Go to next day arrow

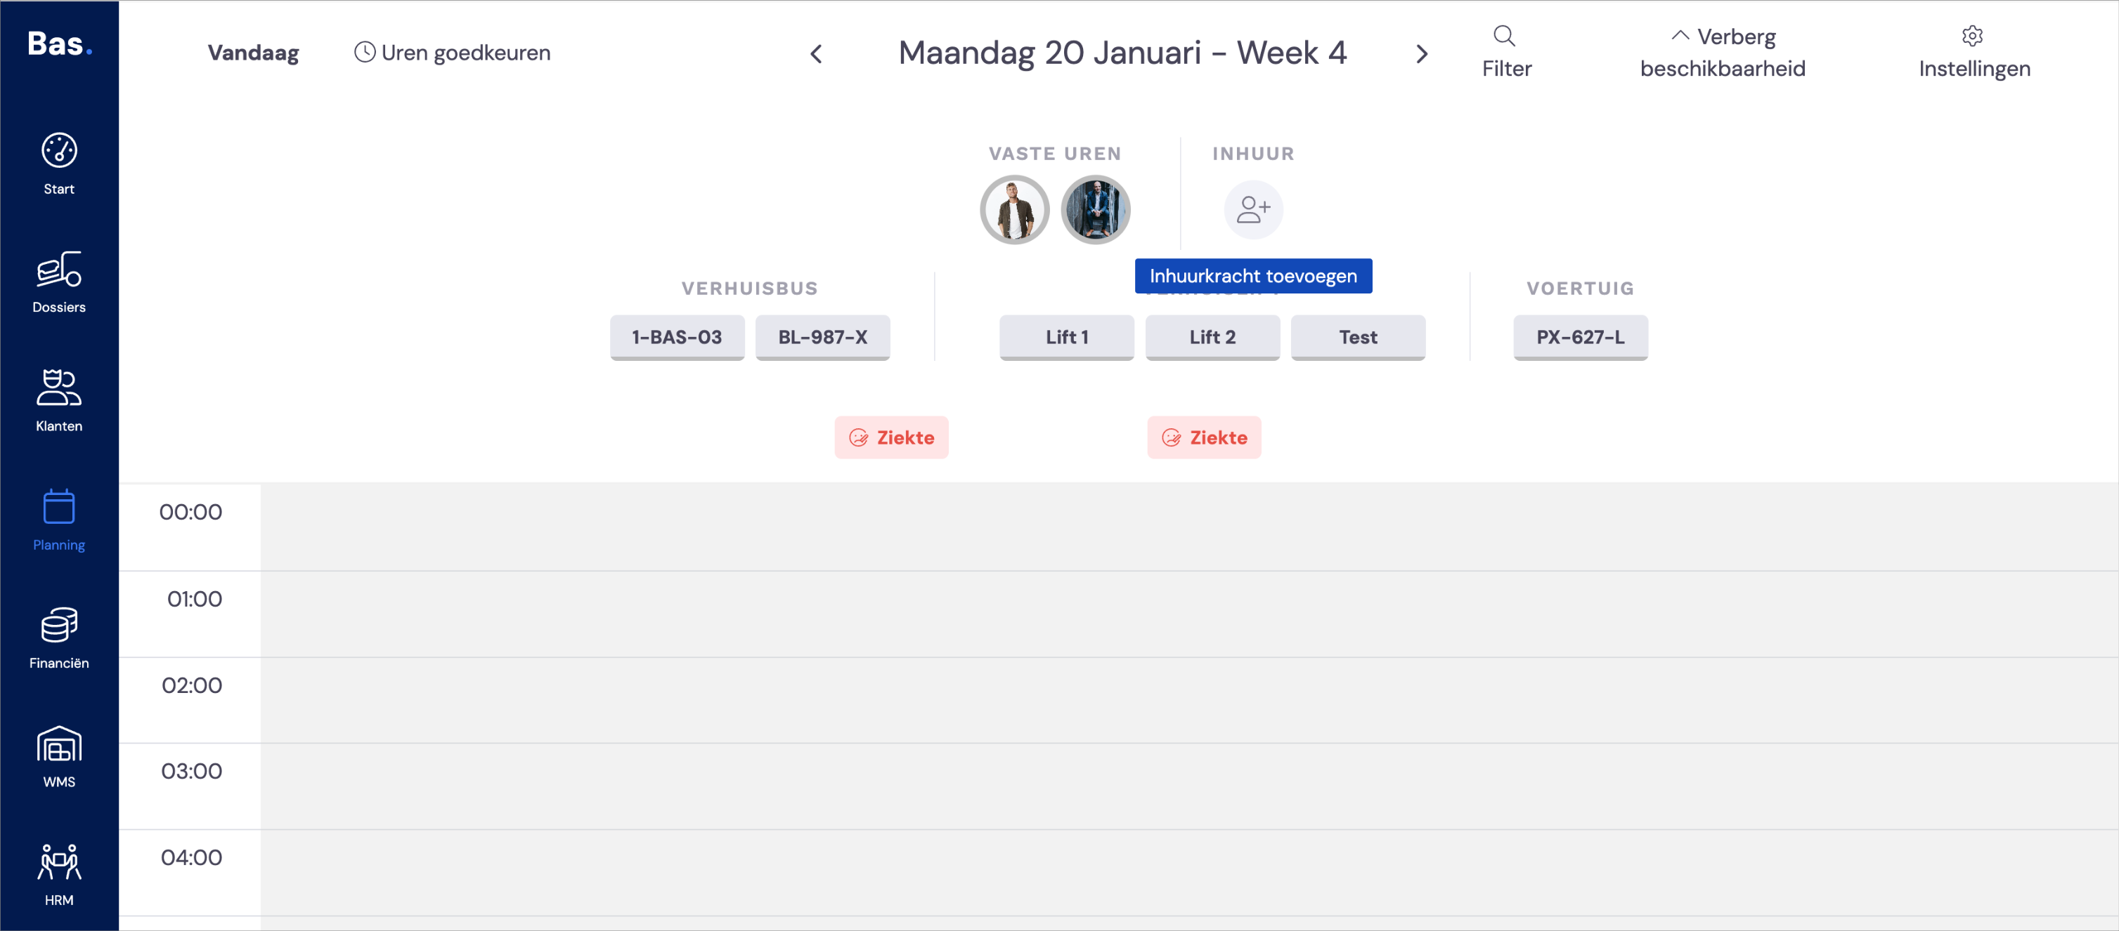coord(1421,54)
